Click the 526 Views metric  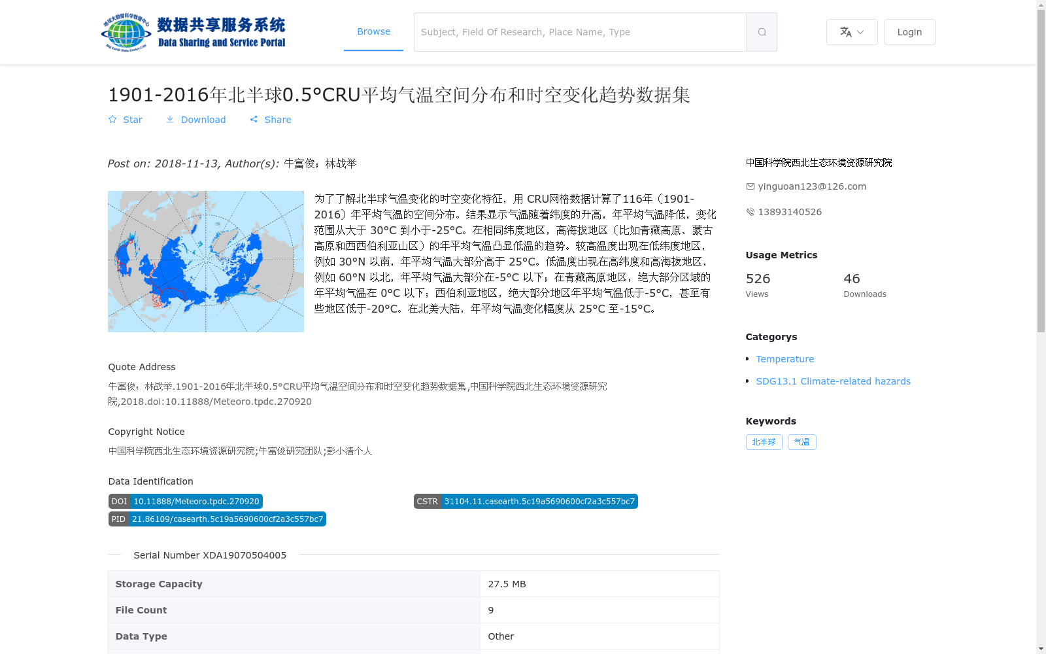coord(758,285)
